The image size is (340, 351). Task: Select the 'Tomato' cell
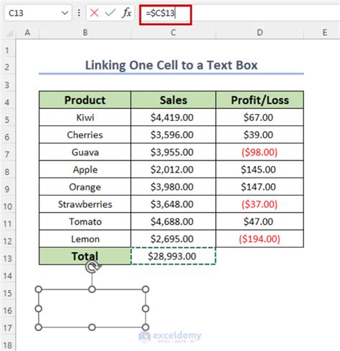[85, 221]
